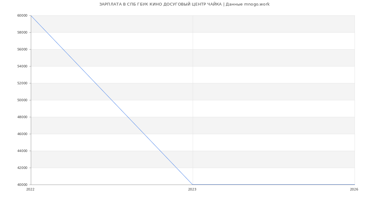Select the 2023 data point on the line
The width and height of the screenshot is (370, 200).
point(193,185)
